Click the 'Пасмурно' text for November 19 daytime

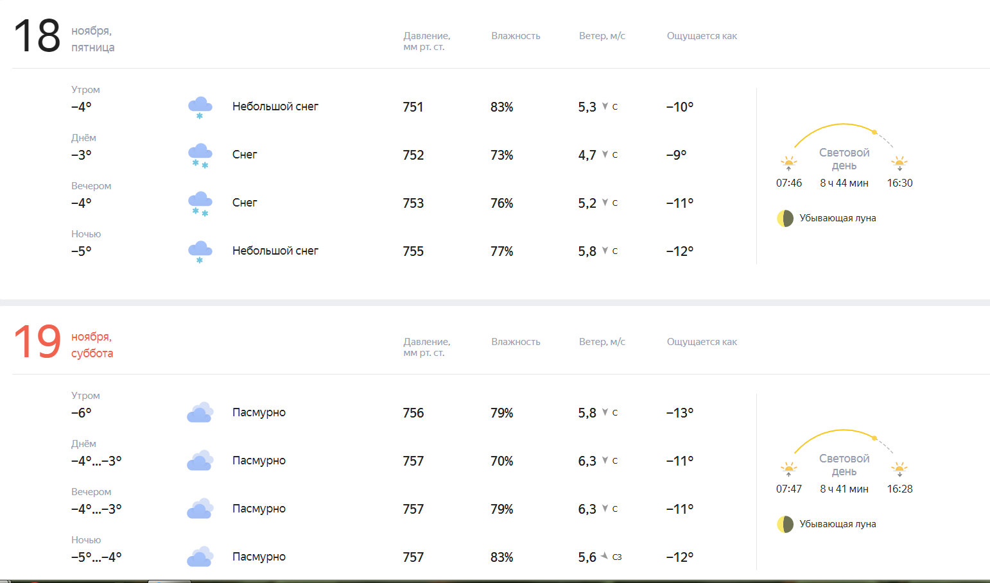(259, 460)
